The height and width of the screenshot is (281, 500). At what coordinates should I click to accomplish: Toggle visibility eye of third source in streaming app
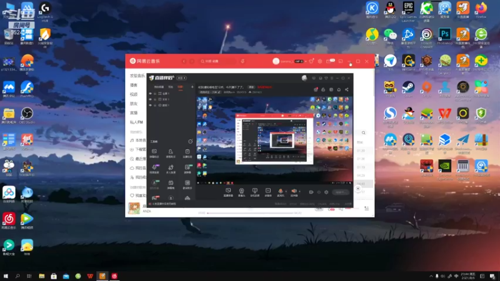tap(151, 105)
